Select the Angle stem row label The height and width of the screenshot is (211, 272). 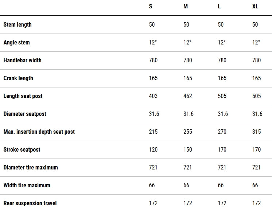coord(16,42)
